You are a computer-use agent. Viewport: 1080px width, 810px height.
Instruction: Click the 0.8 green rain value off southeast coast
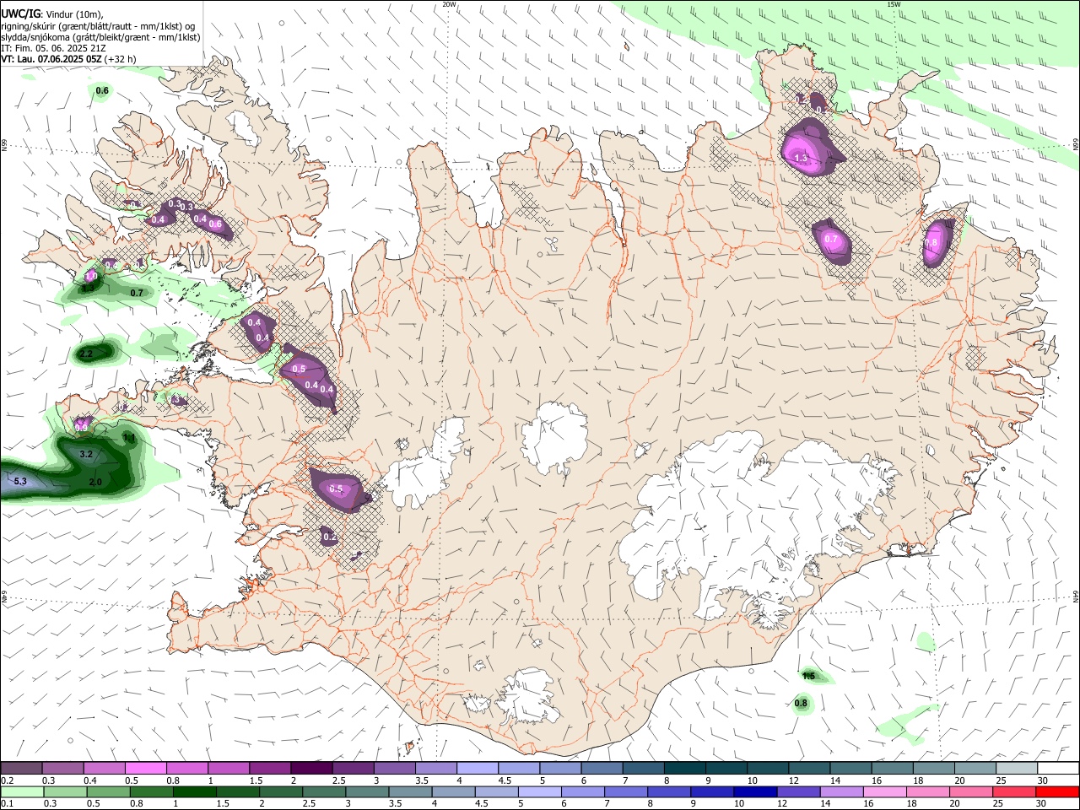[x=801, y=703]
